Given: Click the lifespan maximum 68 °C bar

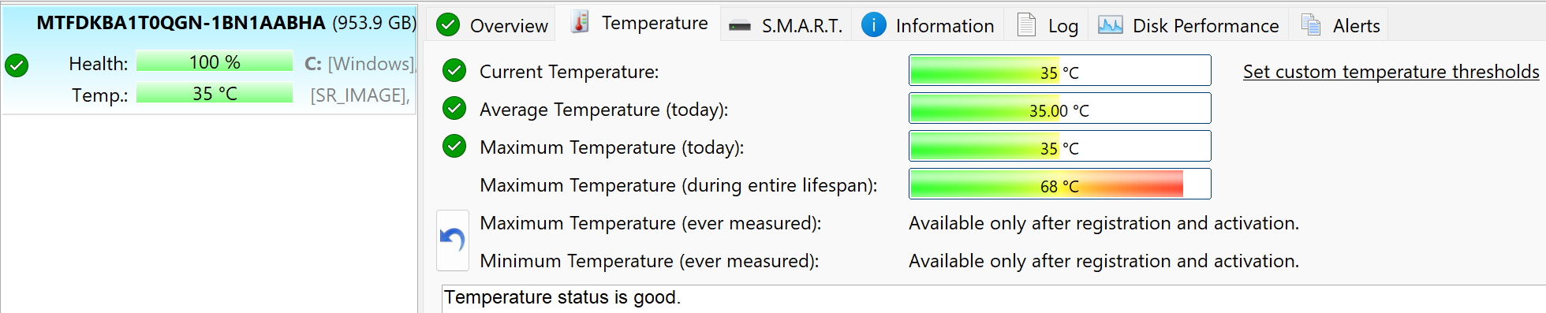Looking at the screenshot, I should (1059, 184).
